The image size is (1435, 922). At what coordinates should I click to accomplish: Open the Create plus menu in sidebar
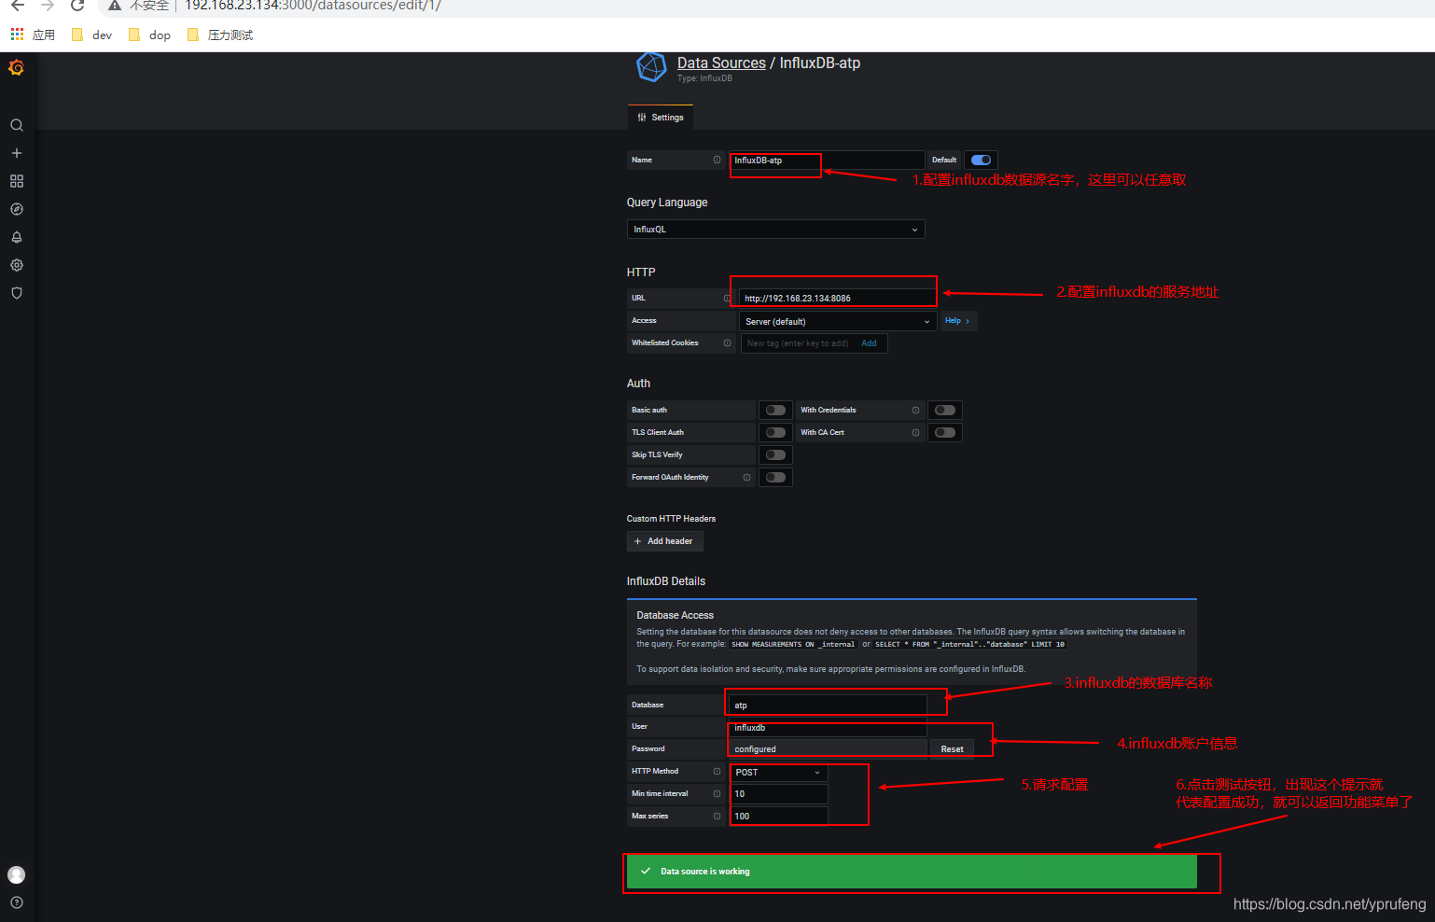tap(17, 153)
